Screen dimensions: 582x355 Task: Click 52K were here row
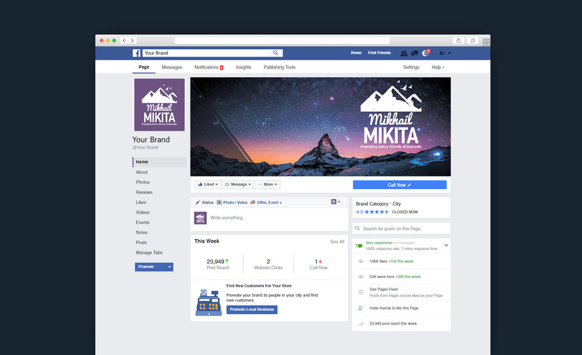coord(401,277)
